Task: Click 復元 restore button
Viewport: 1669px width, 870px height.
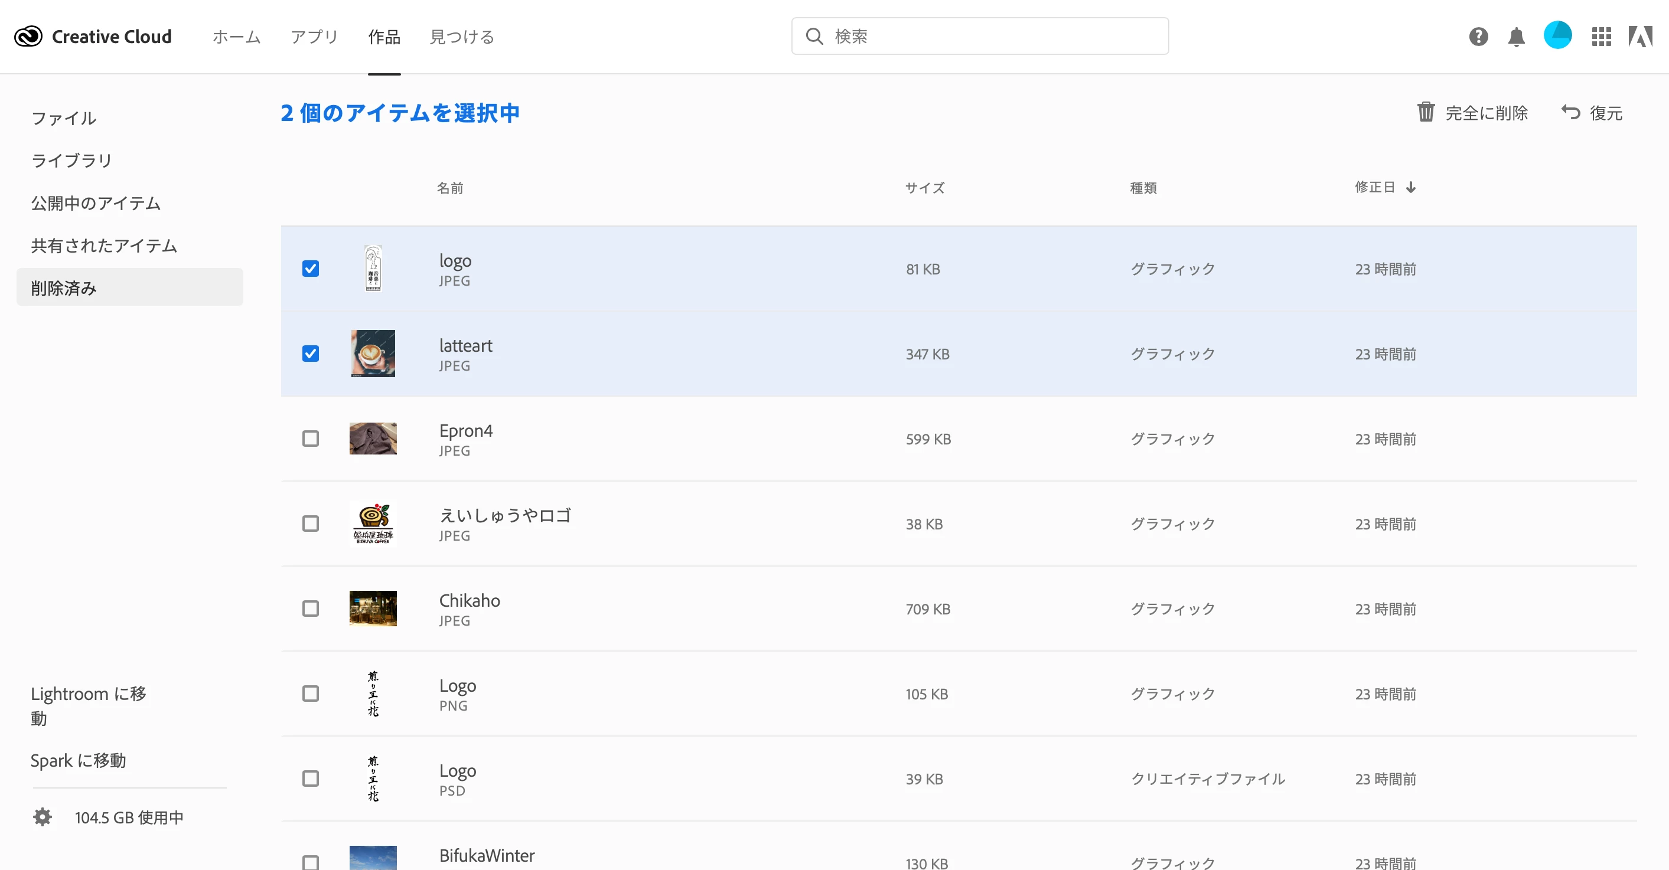Action: point(1592,113)
